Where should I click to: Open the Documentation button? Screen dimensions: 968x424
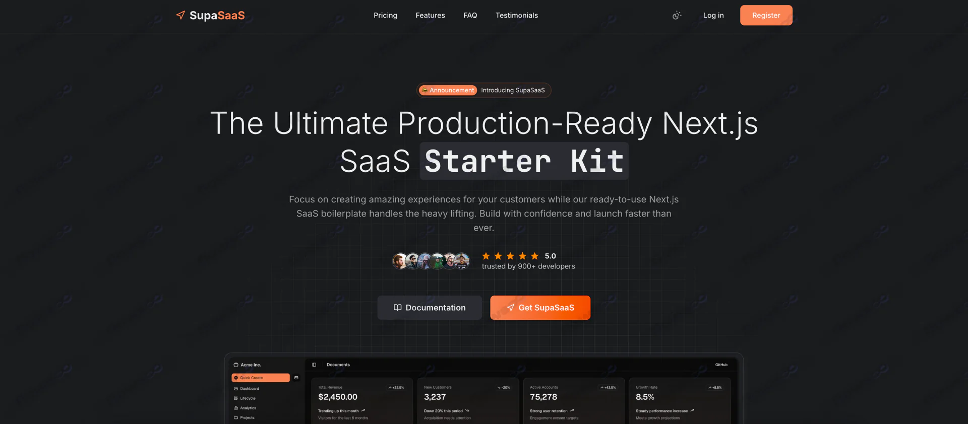point(430,308)
